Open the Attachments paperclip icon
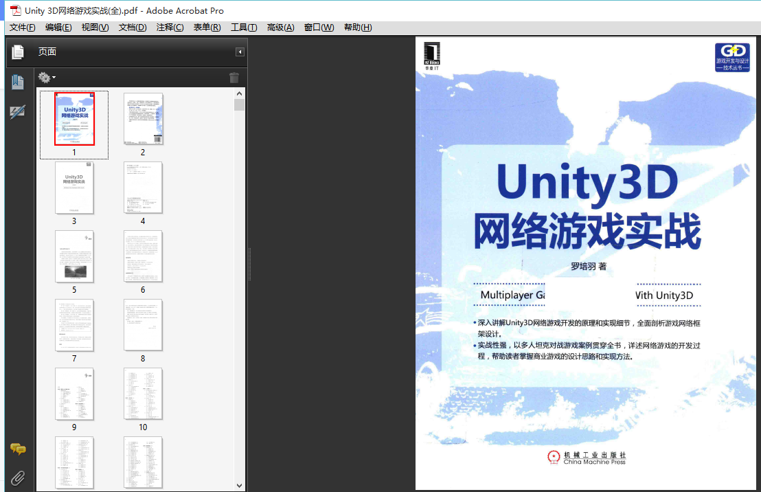Image resolution: width=761 pixels, height=492 pixels. point(18,478)
